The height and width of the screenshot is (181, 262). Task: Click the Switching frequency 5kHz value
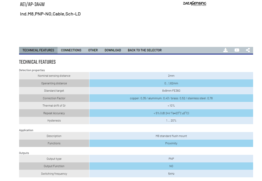pyautogui.click(x=171, y=174)
